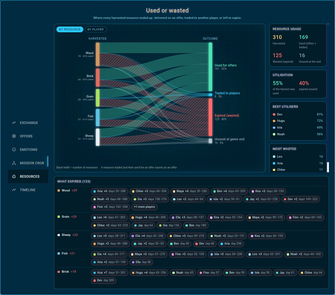Select Dev in Best Utilisers list

coord(298,114)
